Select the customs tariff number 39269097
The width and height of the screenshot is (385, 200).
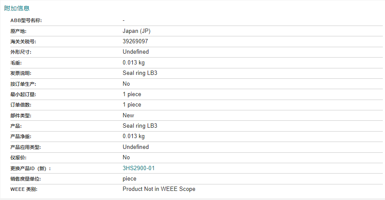pos(135,42)
